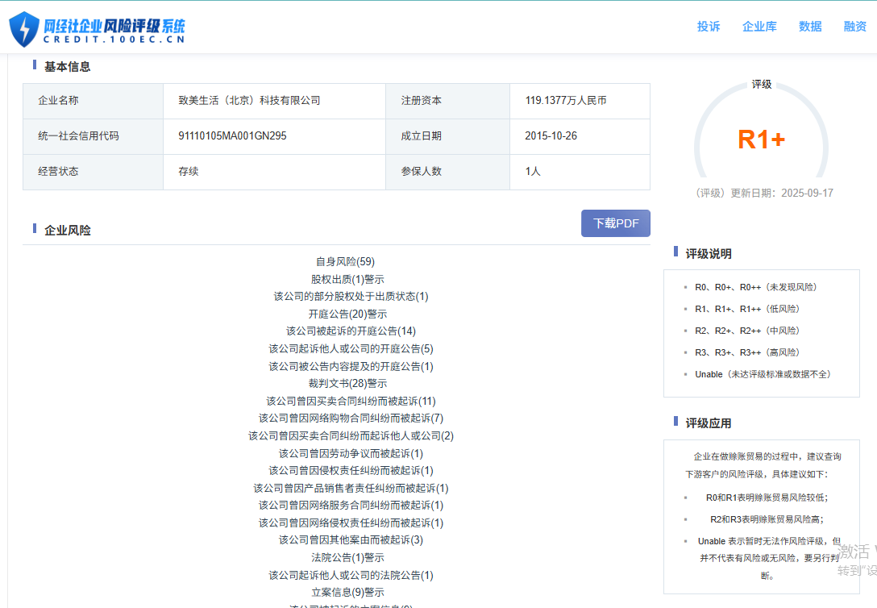Click the 开庭公告(20)警示 entry
This screenshot has width=877, height=608.
click(347, 314)
